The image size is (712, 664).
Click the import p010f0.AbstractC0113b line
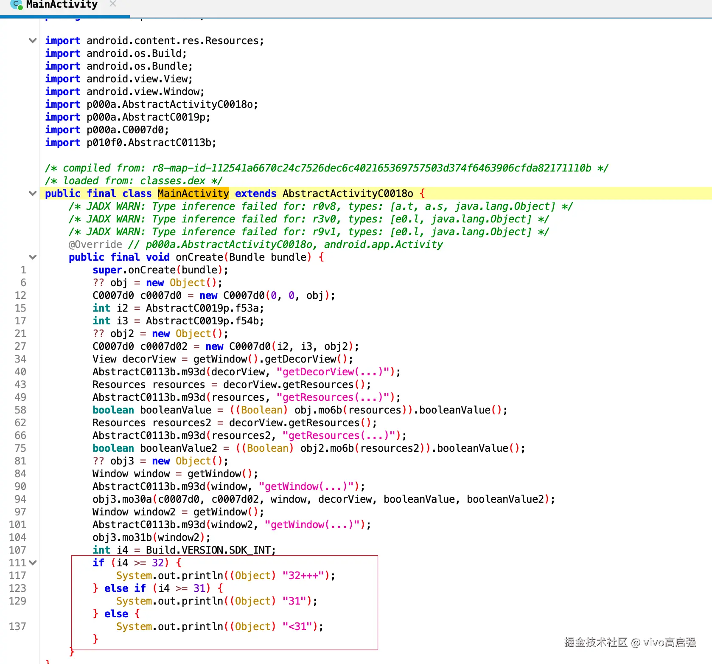(x=131, y=143)
